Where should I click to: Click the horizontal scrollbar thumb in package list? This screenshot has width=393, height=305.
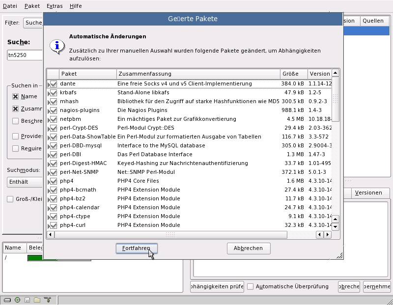(170, 235)
